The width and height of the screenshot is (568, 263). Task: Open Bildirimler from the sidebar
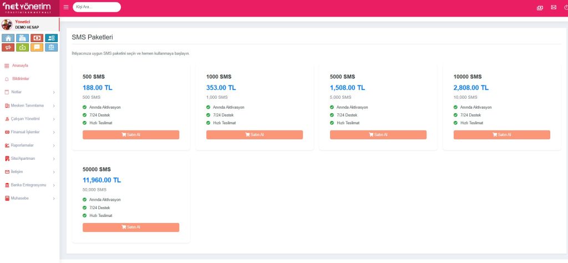coord(21,79)
